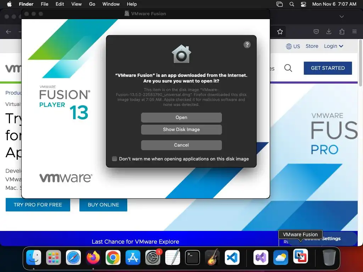Expand the Login dropdown
363x272 pixels.
pyautogui.click(x=333, y=46)
